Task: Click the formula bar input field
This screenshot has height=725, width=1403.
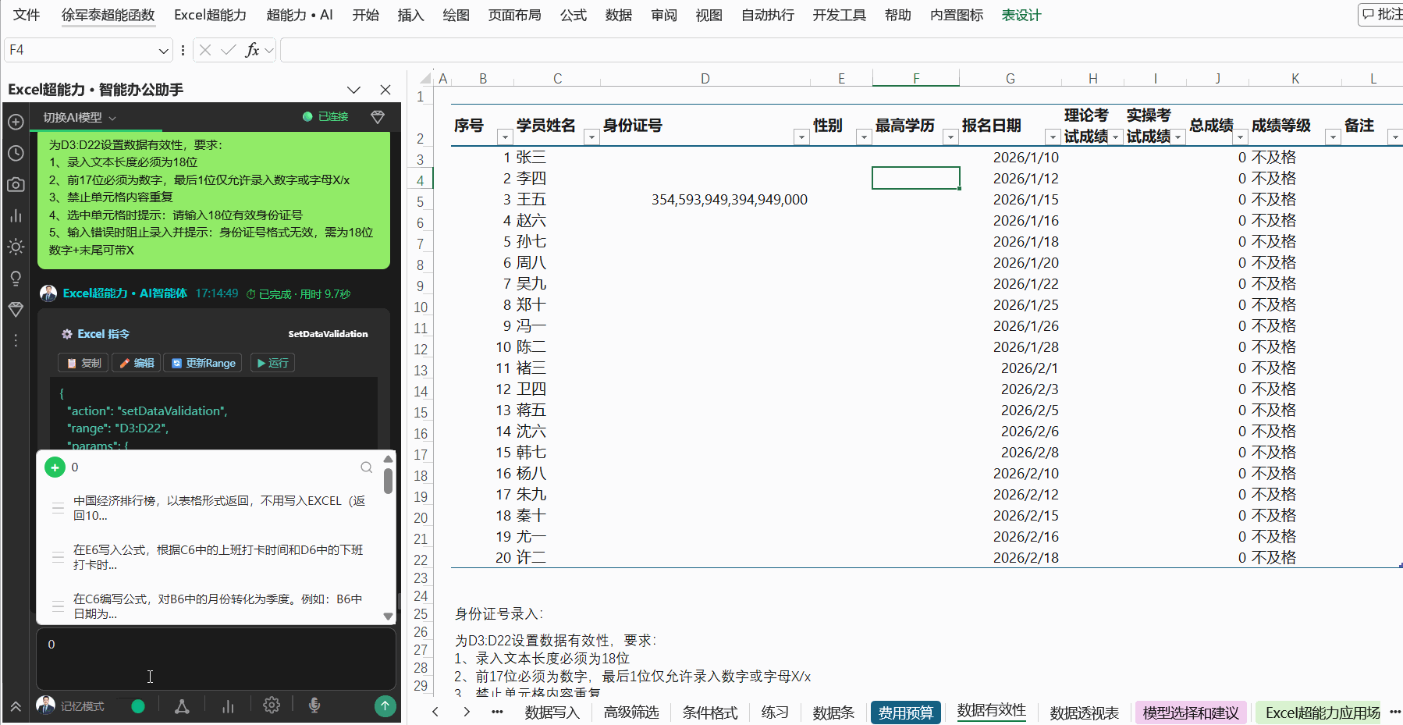Action: (841, 50)
